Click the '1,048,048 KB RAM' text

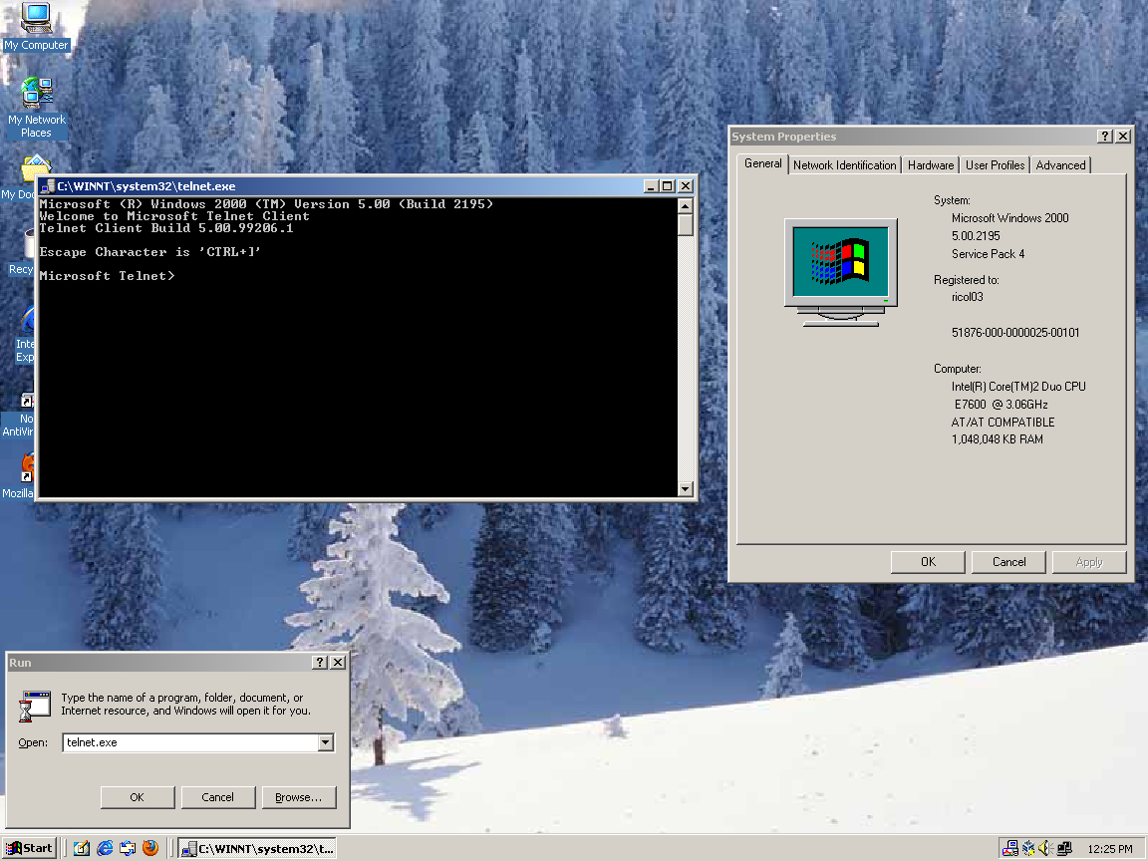click(x=998, y=439)
